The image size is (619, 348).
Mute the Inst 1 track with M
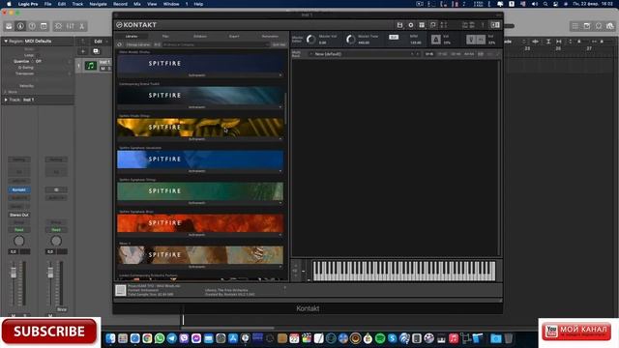point(103,69)
